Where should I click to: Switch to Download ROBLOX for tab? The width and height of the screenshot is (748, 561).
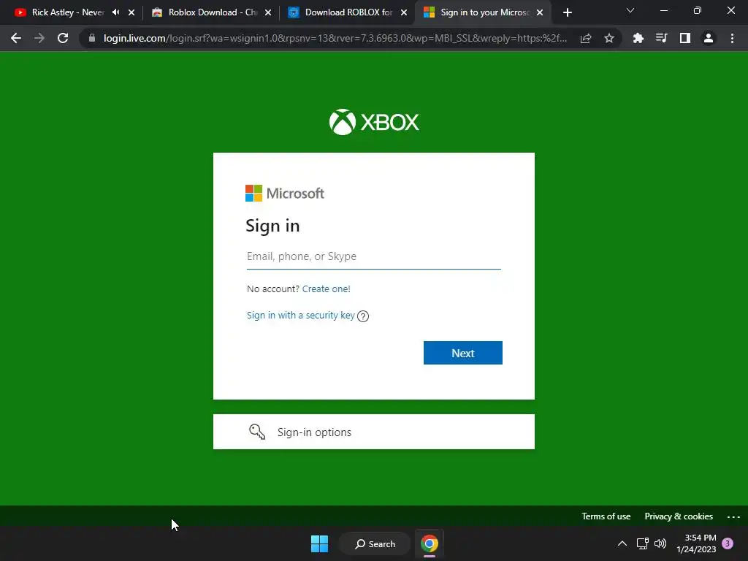[x=348, y=12]
